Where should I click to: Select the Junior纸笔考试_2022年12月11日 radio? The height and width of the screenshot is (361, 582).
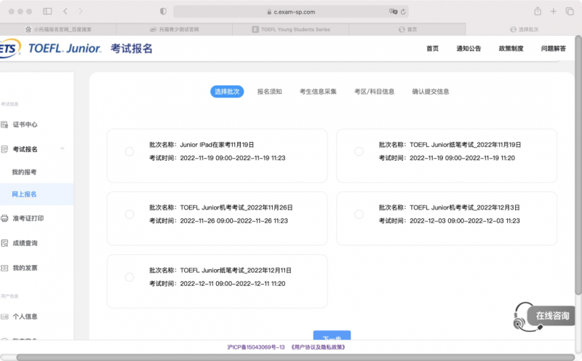[x=129, y=277]
